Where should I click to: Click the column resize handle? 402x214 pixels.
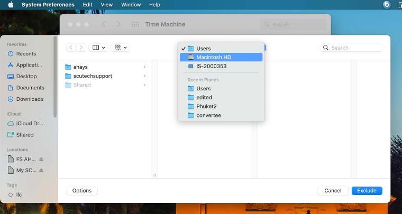point(154,175)
